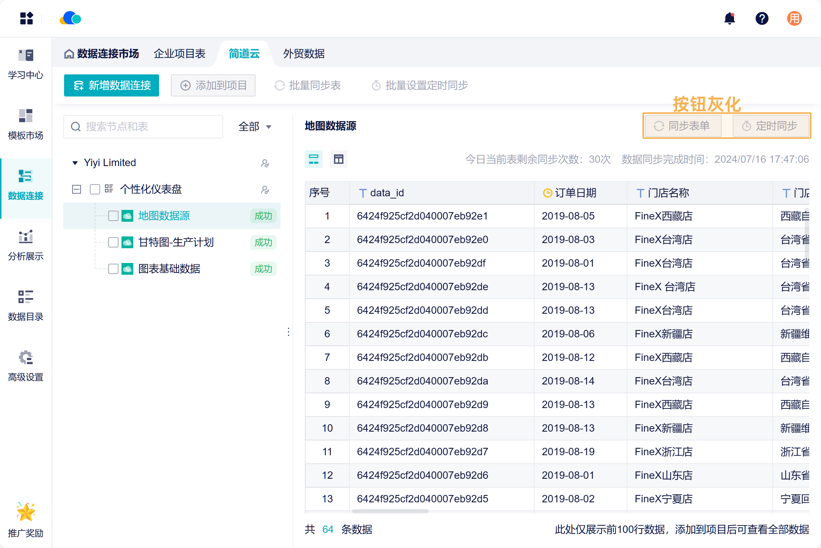Select the 甘特图-生产计划 tree item
Viewport: 821px width, 548px height.
tap(172, 242)
